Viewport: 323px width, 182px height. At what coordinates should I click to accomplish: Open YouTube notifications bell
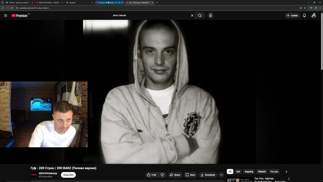point(304,15)
